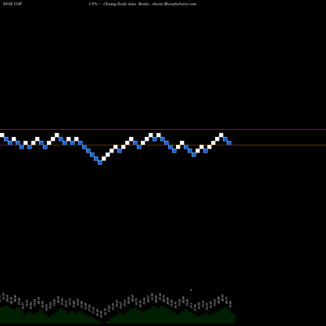Select the last blue brick at chart's right end
The height and width of the screenshot is (326, 326).
[x=229, y=143]
